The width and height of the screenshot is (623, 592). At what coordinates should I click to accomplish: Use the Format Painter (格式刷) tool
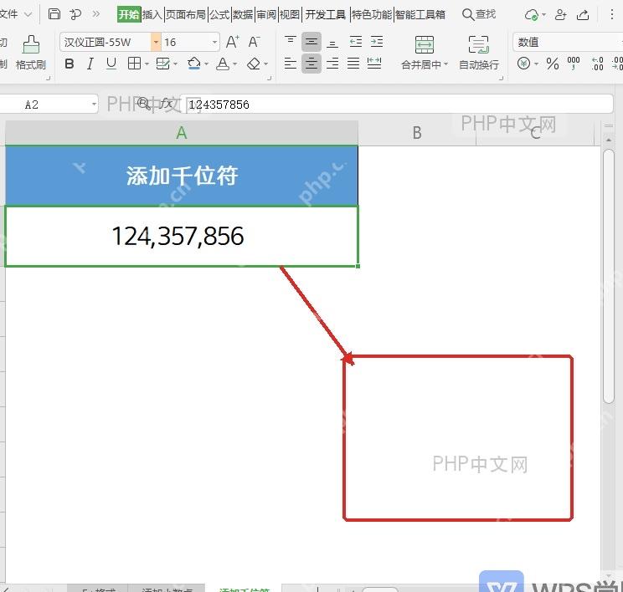click(31, 53)
